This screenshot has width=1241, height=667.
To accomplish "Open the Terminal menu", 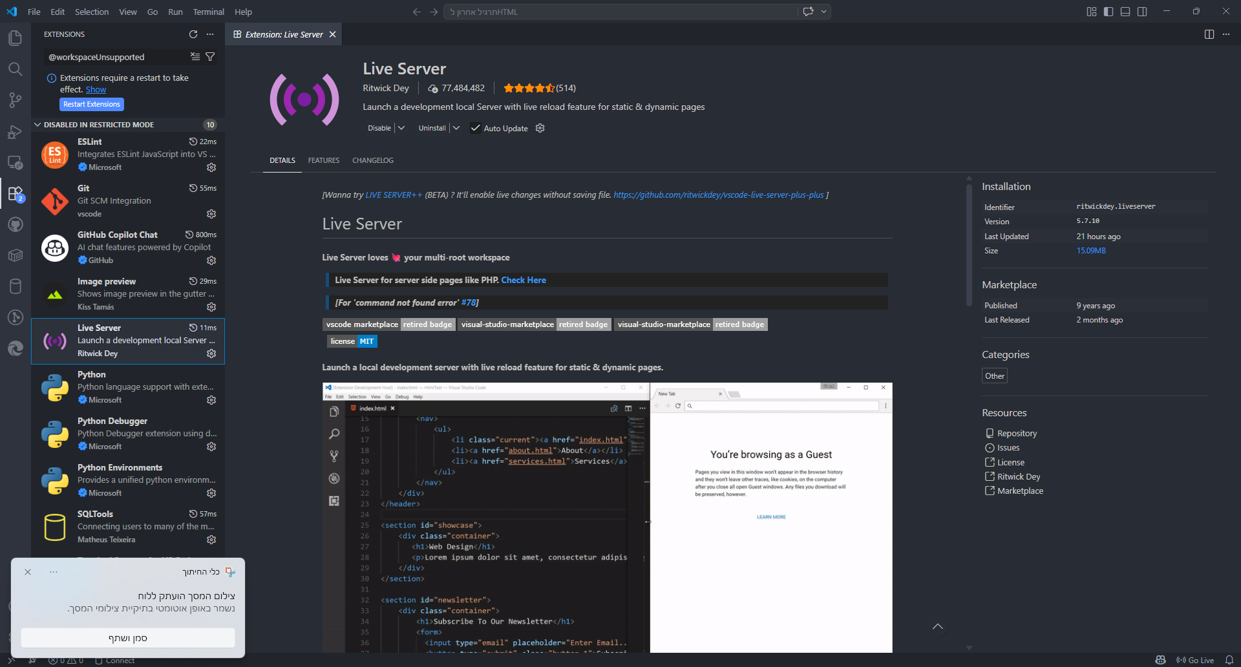I will coord(208,12).
